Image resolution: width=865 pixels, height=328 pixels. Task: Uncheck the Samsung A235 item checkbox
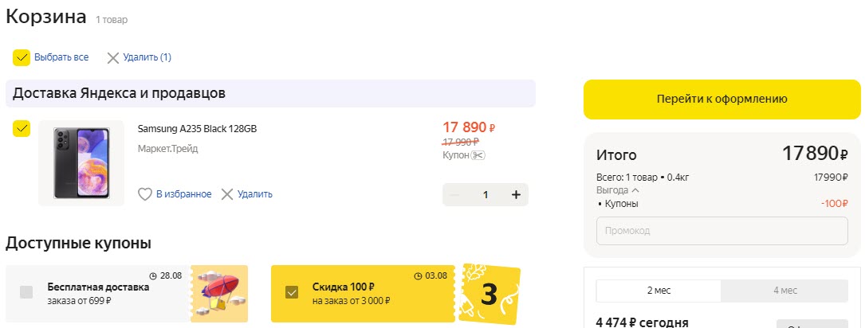click(x=22, y=128)
